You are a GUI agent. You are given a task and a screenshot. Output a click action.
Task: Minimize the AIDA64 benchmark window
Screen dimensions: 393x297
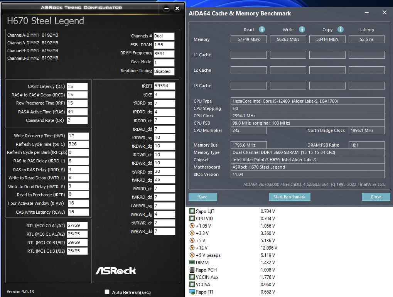[367, 12]
